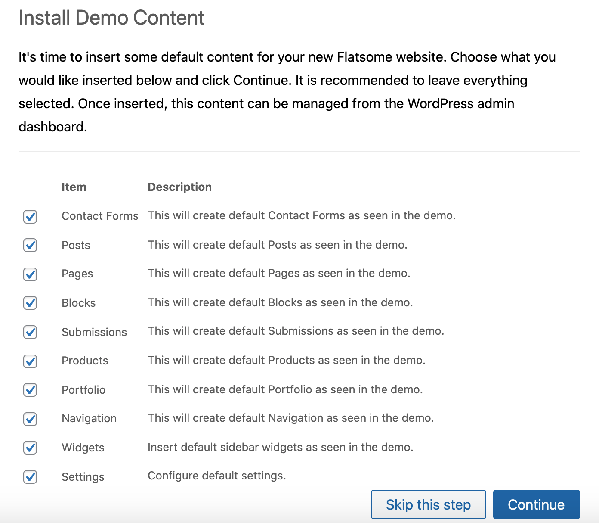The width and height of the screenshot is (599, 523).
Task: Uncheck the Posts checkbox
Action: pos(30,245)
